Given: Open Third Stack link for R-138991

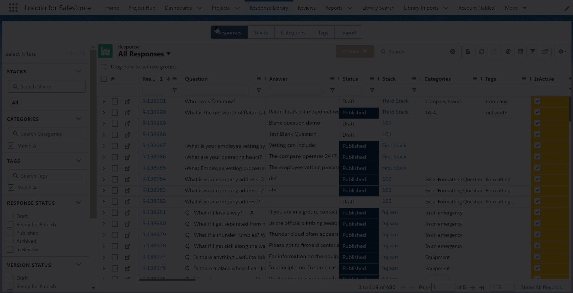Looking at the screenshot, I should click(395, 101).
